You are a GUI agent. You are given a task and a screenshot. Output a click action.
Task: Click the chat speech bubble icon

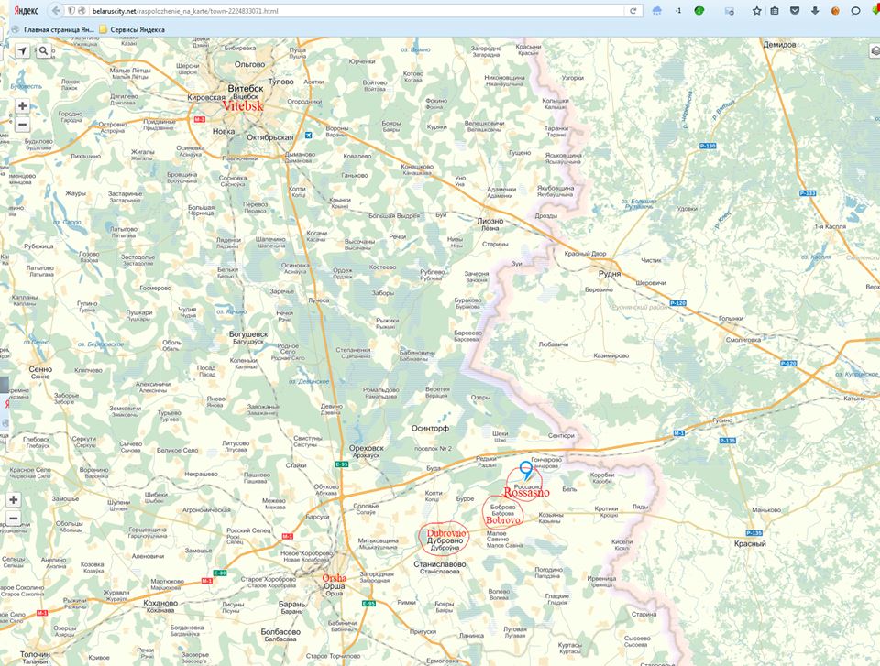point(855,11)
